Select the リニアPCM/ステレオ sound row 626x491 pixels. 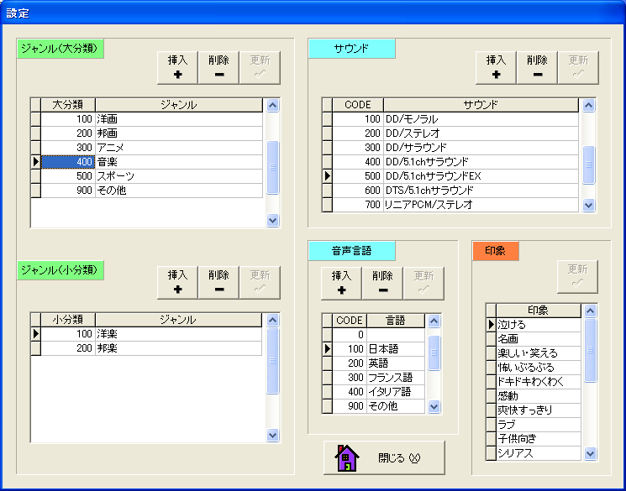(x=455, y=205)
